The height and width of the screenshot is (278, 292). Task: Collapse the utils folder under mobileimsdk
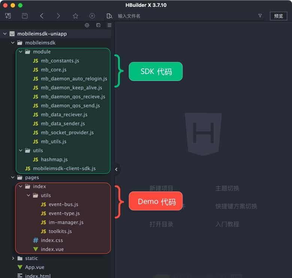click(21, 150)
